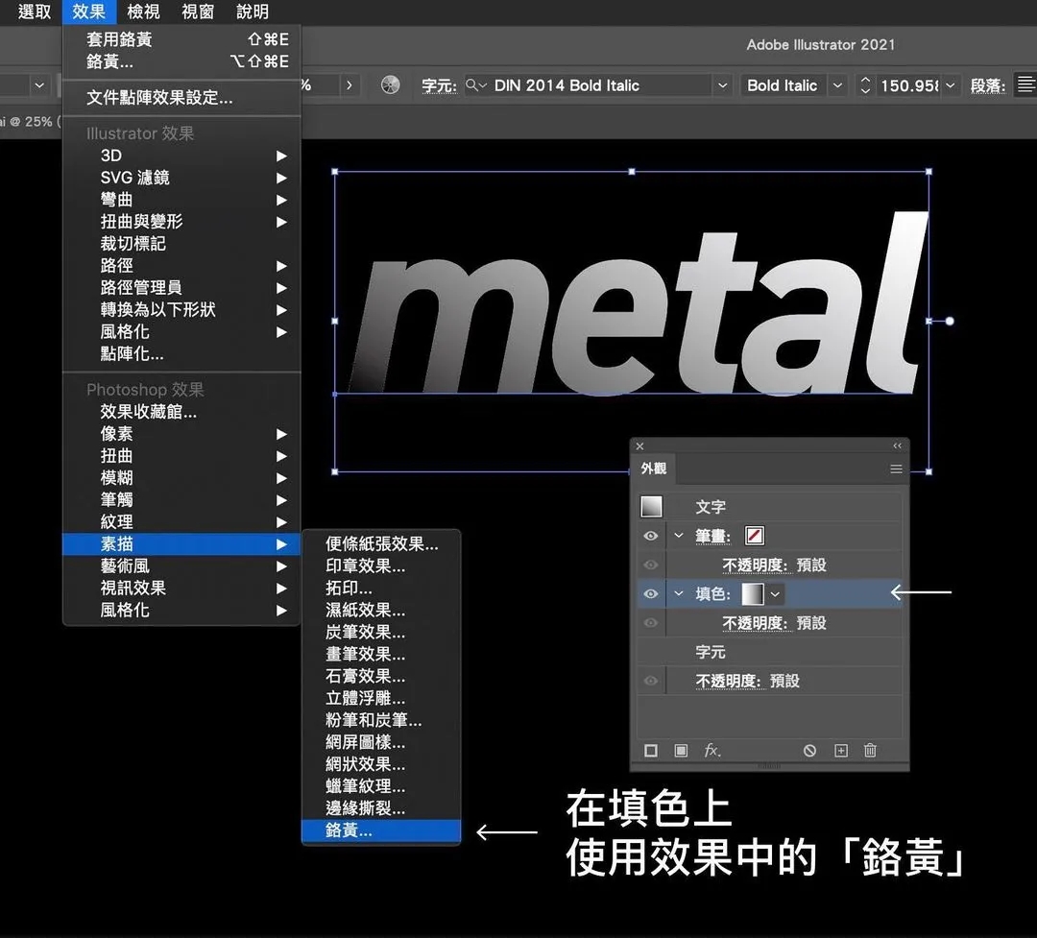Click Duplicate Selected Item icon
The image size is (1037, 938).
[x=840, y=750]
